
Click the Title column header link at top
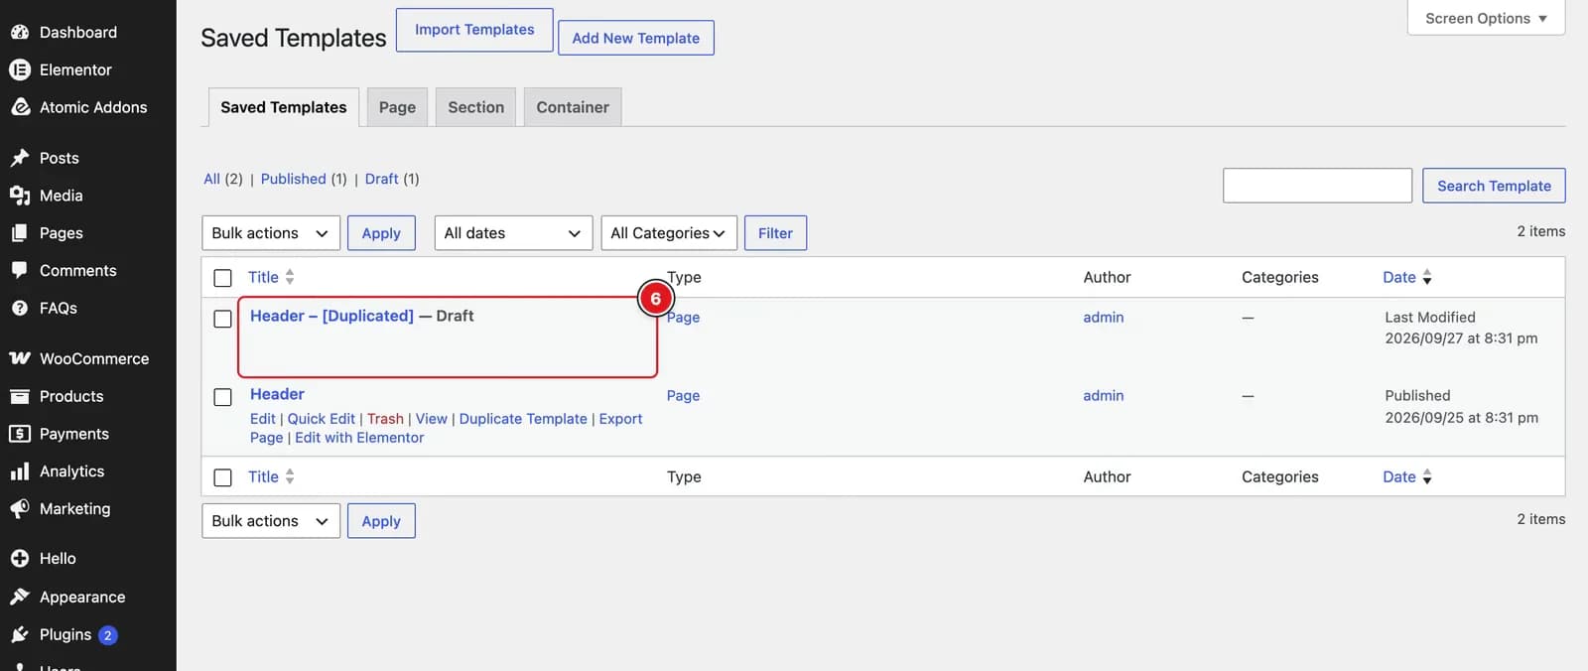263,277
